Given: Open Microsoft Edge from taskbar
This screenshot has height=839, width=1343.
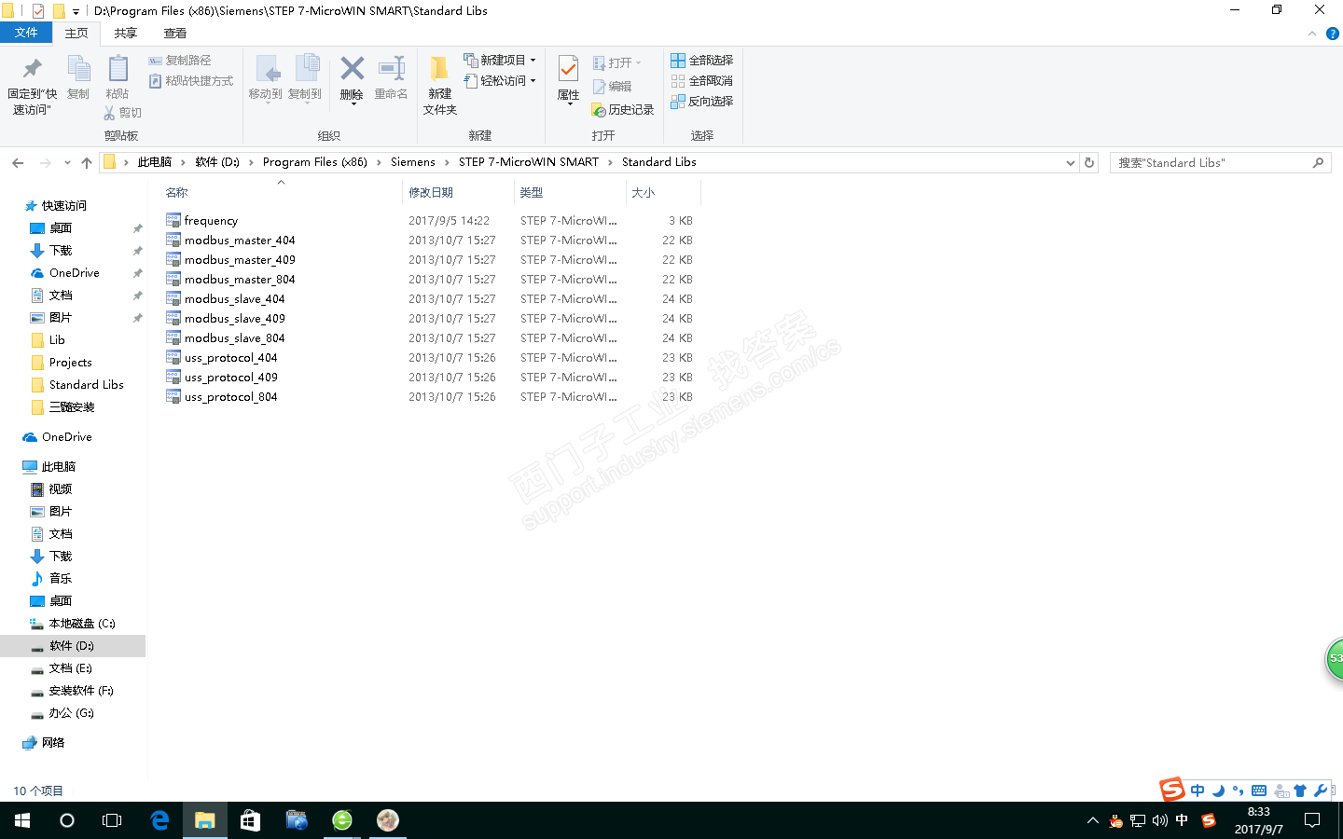Looking at the screenshot, I should 159,820.
